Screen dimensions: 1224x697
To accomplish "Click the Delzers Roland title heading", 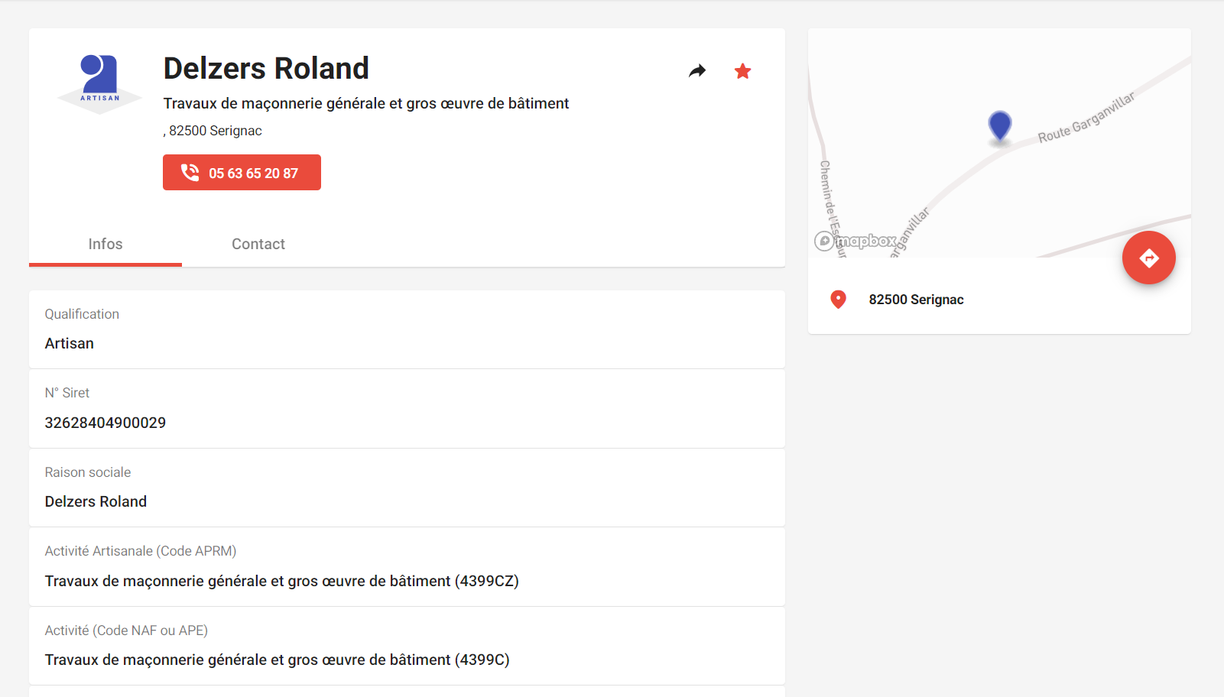I will point(266,68).
